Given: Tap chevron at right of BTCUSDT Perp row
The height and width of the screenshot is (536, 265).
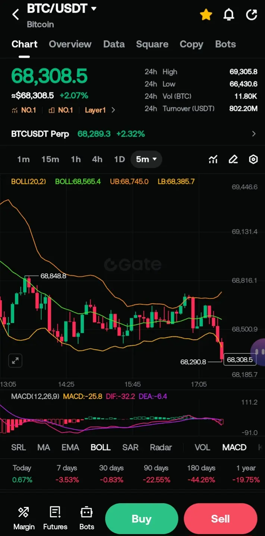Looking at the screenshot, I should [x=254, y=134].
